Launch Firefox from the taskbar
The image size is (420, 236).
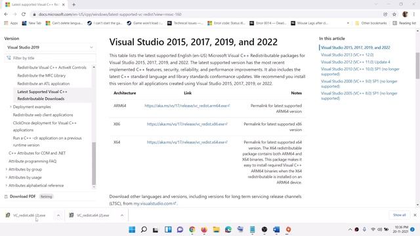(204, 229)
